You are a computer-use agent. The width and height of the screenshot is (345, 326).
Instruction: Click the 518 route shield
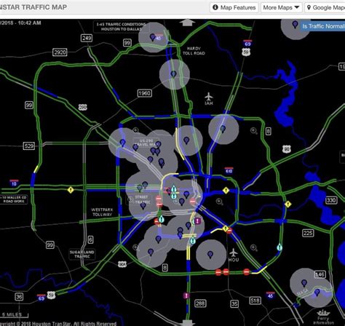(x=255, y=301)
